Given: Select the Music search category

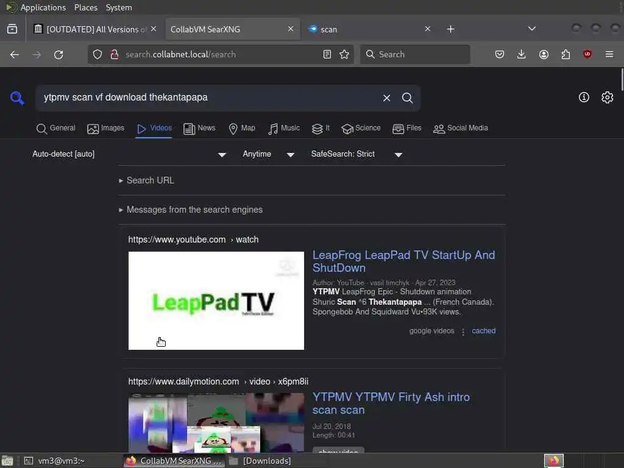Looking at the screenshot, I should tap(284, 128).
